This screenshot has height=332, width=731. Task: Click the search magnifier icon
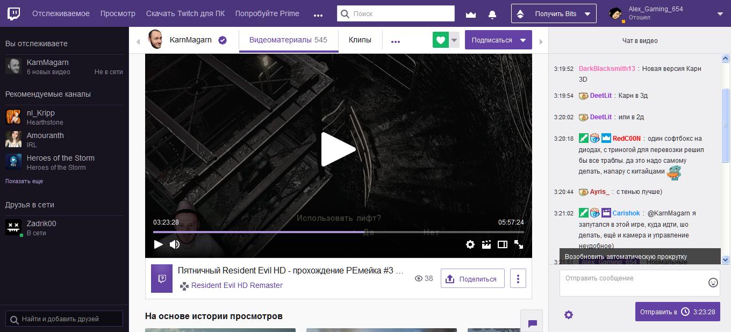[x=345, y=13]
